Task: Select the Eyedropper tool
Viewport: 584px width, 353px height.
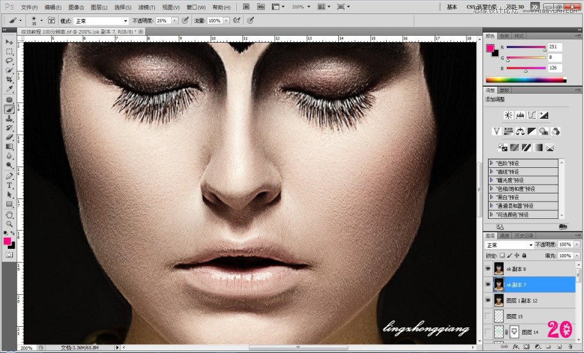Action: pos(9,89)
